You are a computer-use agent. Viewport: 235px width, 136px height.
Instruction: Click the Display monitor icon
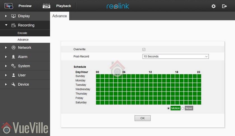13,16
